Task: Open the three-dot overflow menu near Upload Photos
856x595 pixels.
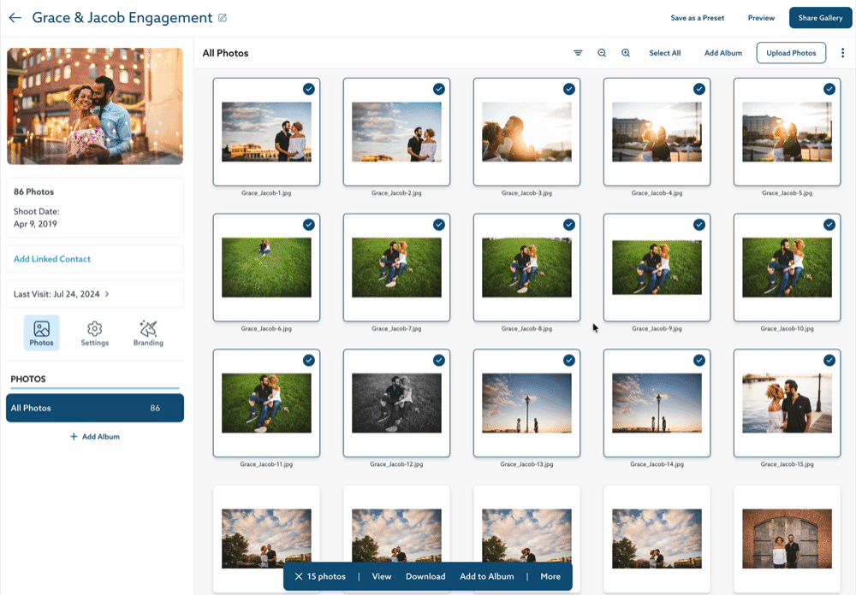Action: [x=842, y=52]
